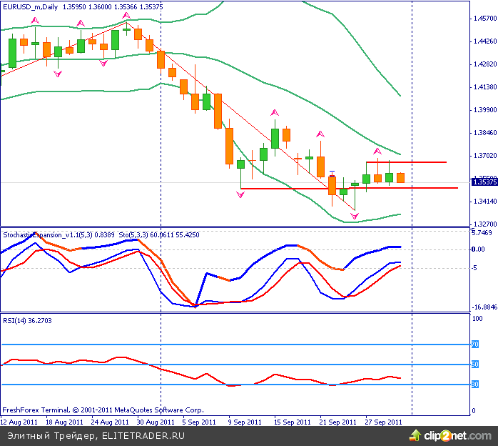Click the EURUSD_m,Daily chart title
This screenshot has width=498, height=446.
click(x=31, y=6)
